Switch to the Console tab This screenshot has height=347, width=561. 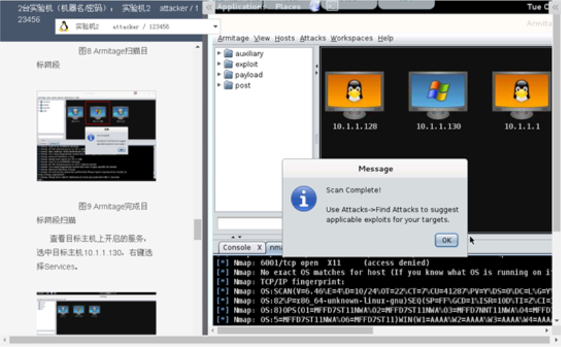[236, 247]
